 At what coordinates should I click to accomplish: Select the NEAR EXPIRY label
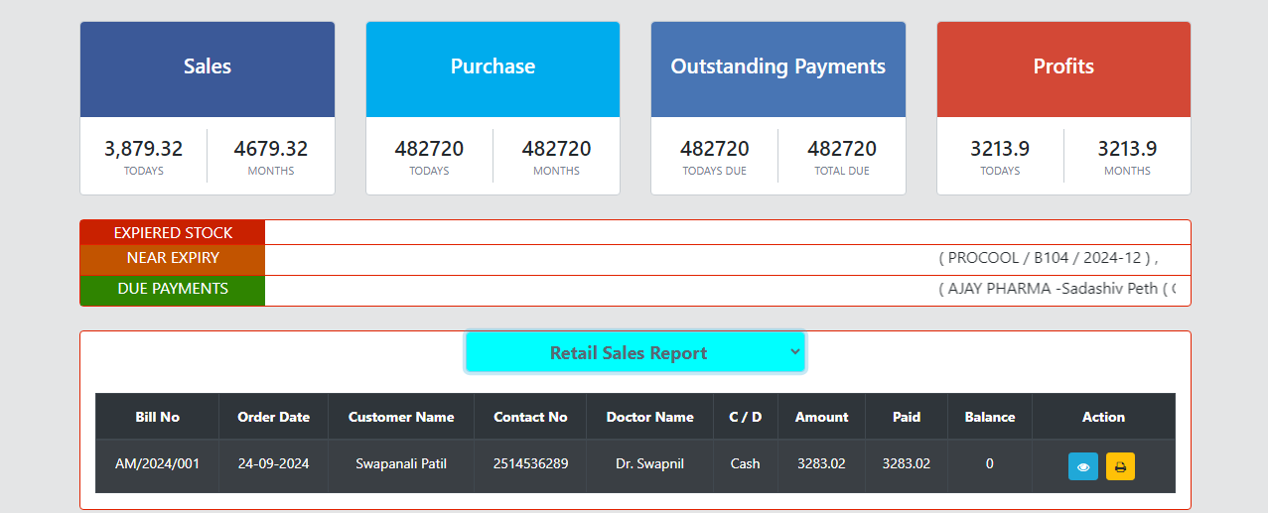pyautogui.click(x=173, y=258)
